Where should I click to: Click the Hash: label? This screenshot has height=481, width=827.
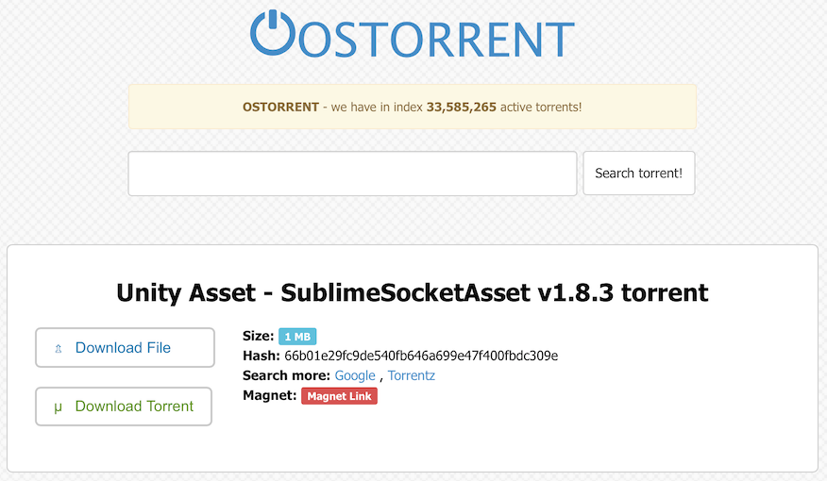click(x=262, y=356)
